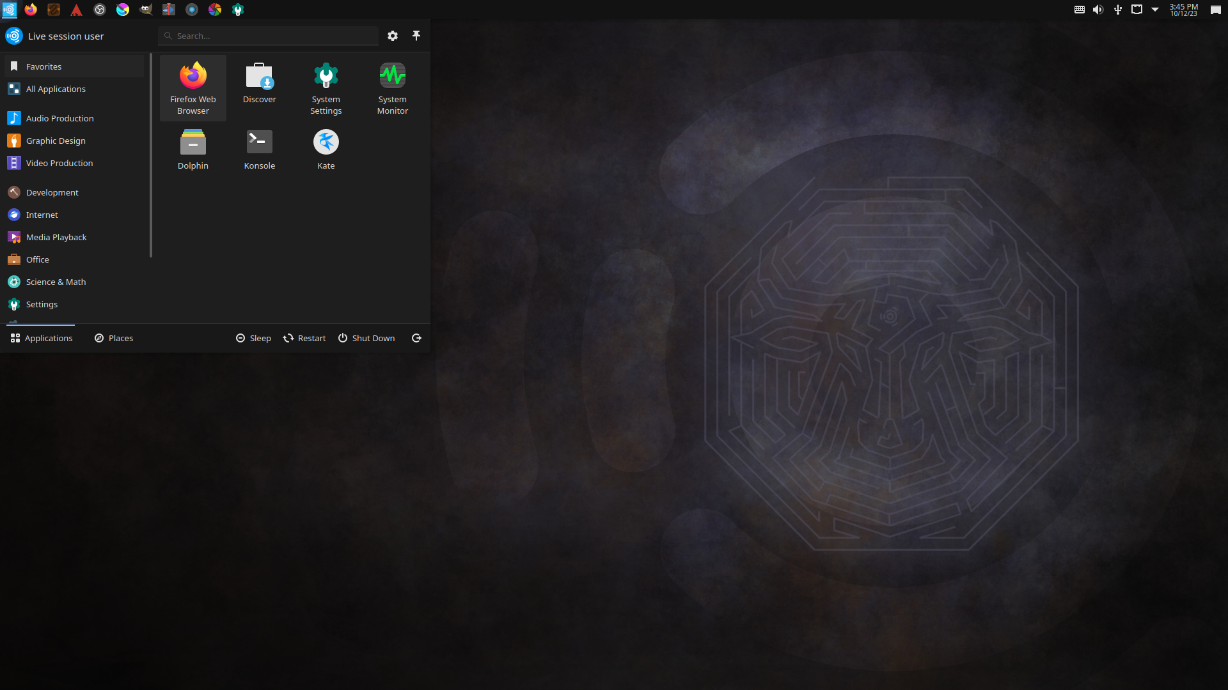The width and height of the screenshot is (1228, 690).
Task: Click the Shut Down button
Action: tap(366, 338)
